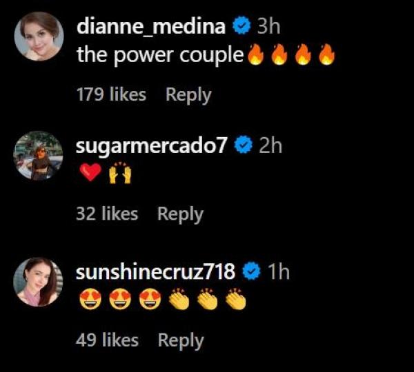Open sunshinecruz718's profile picture
Viewport: 414px width, 372px height.
click(38, 282)
